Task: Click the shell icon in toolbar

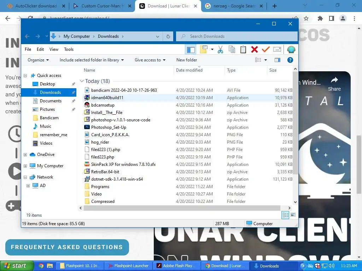Action: pyautogui.click(x=291, y=49)
